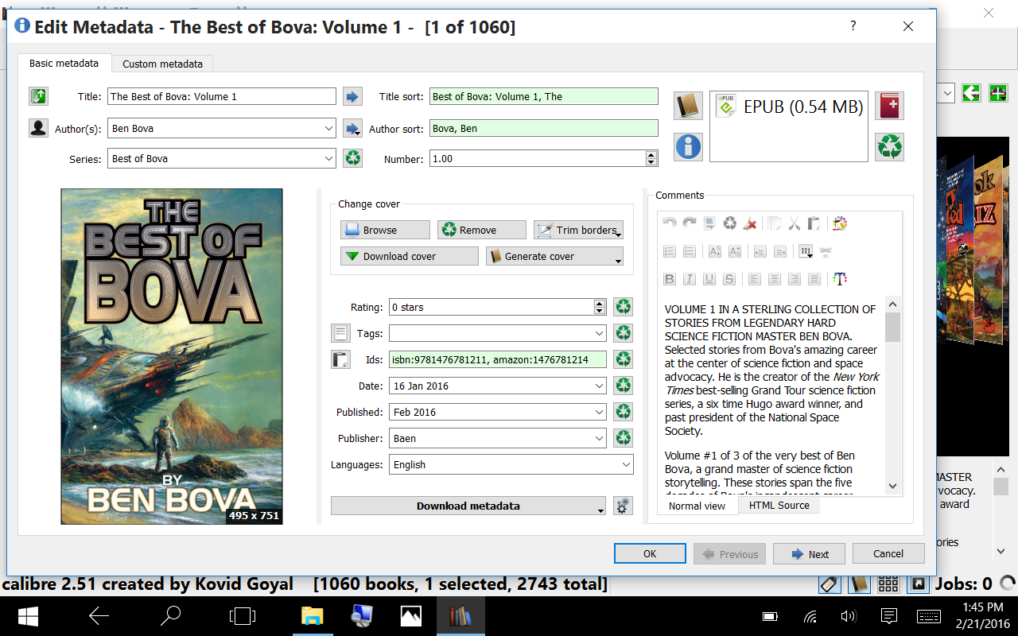Image resolution: width=1018 pixels, height=636 pixels.
Task: Click arrow to generate Title sort from title
Action: click(352, 96)
